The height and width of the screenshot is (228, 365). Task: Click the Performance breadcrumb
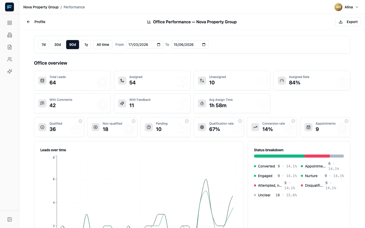74,7
